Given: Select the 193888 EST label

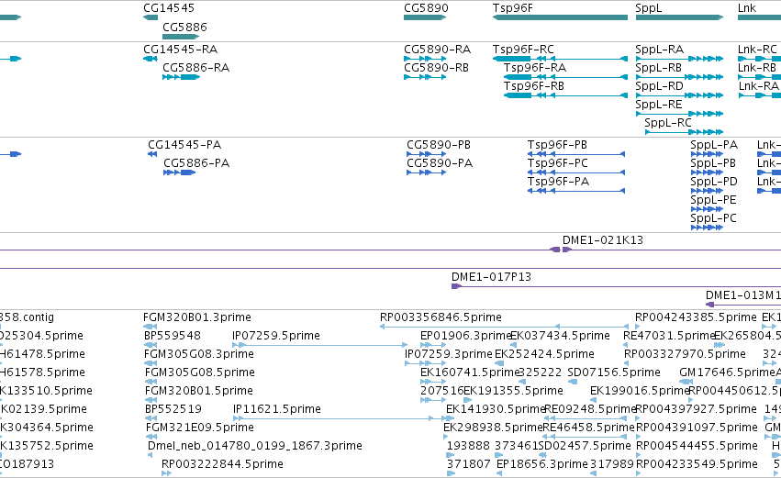Looking at the screenshot, I should coord(468,447).
